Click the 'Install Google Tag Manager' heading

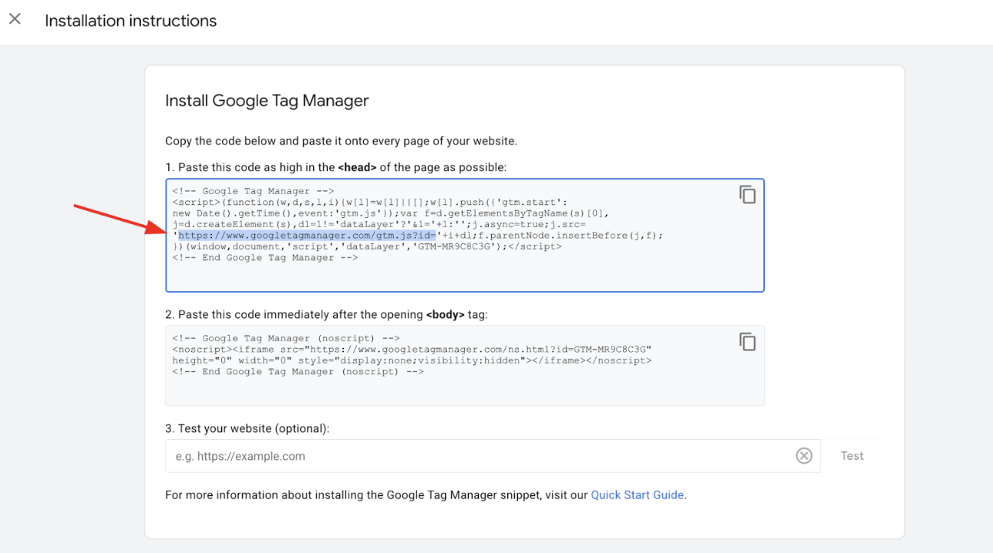[267, 100]
